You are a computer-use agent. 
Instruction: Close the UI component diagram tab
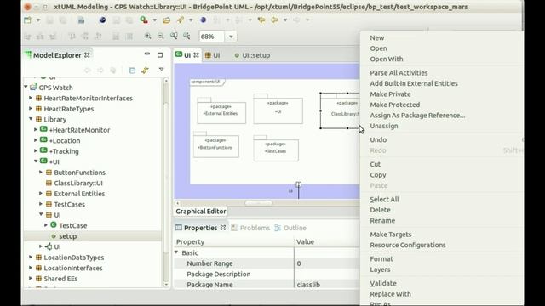(x=196, y=54)
